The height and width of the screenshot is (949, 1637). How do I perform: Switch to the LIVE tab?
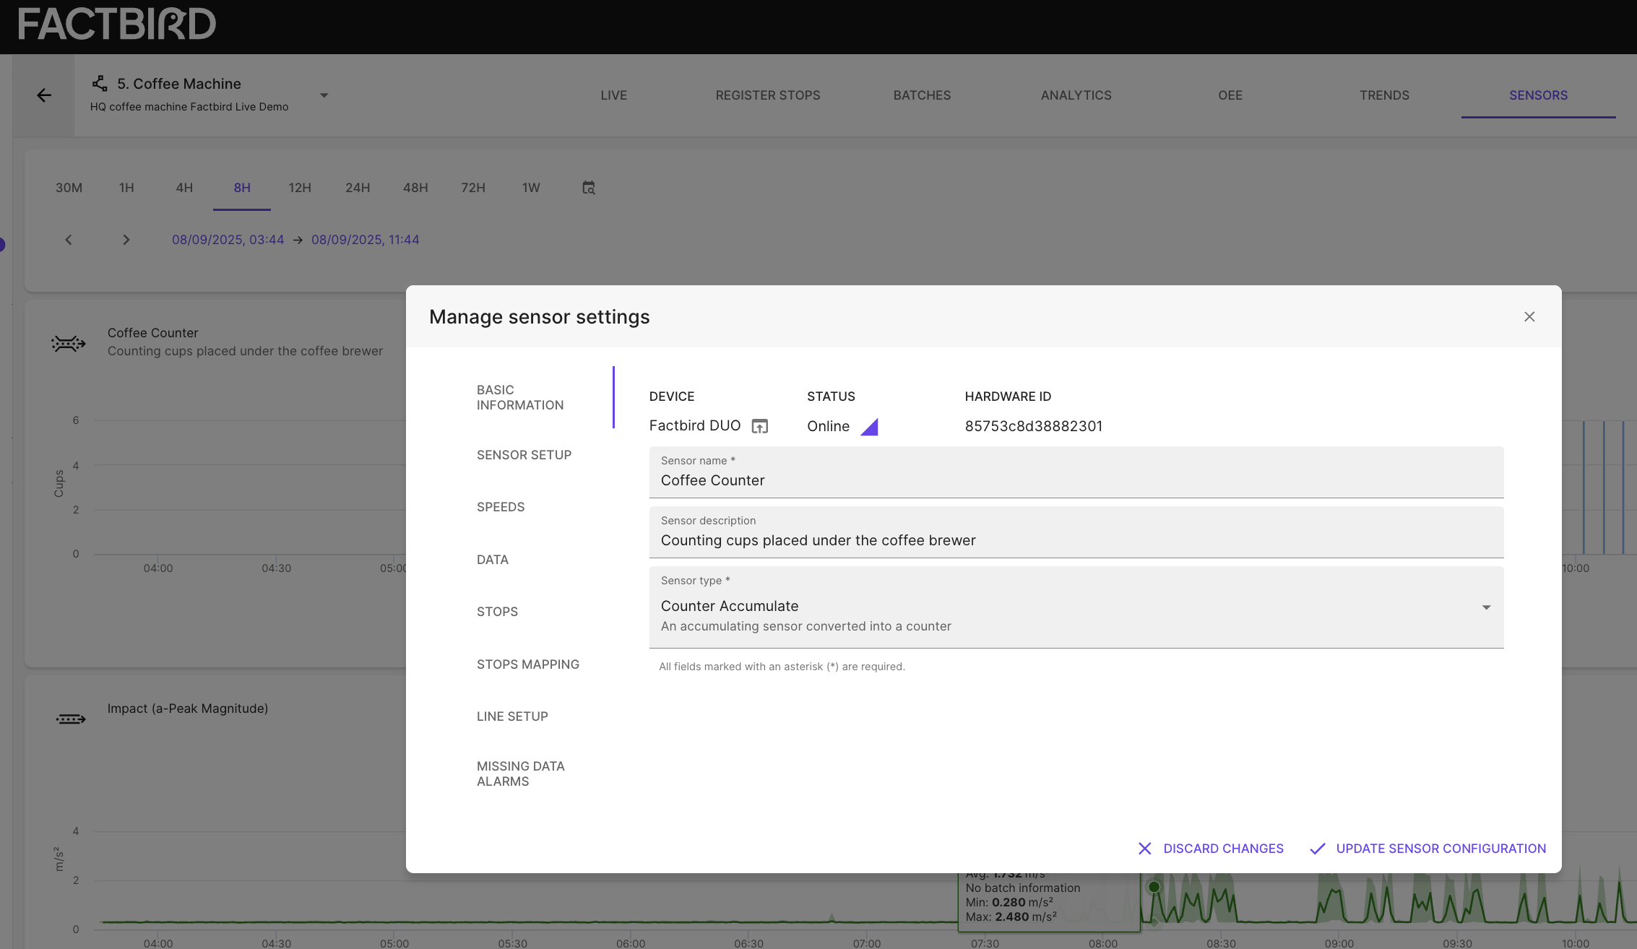[614, 95]
